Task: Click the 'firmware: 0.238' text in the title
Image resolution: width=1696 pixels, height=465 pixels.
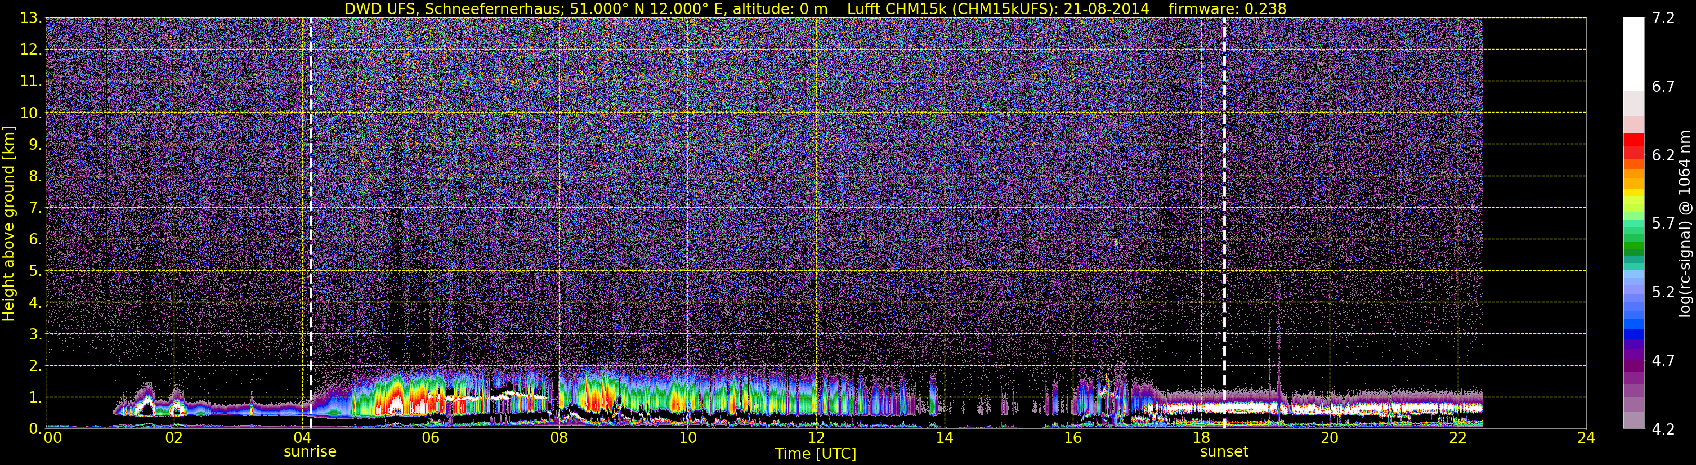Action: click(x=1227, y=8)
